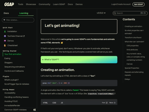The width and height of the screenshot is (149, 112).
Task: Click Login/Create Account link
Action: click(121, 4)
